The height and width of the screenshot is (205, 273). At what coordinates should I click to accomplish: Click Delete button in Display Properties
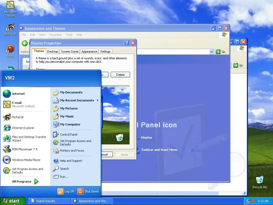pos(120,75)
